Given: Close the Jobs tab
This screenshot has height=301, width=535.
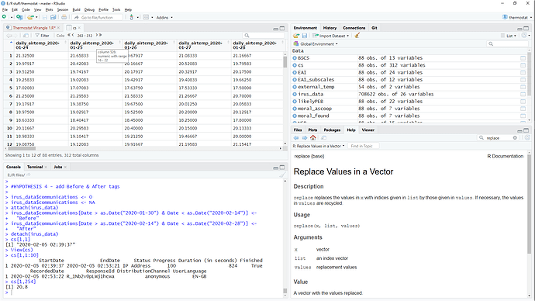Looking at the screenshot, I should click(65, 168).
